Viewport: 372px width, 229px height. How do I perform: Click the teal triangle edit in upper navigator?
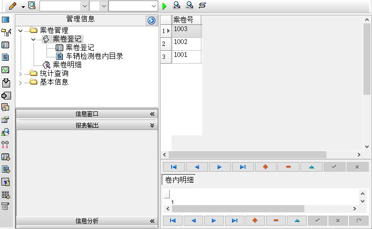[x=312, y=167]
